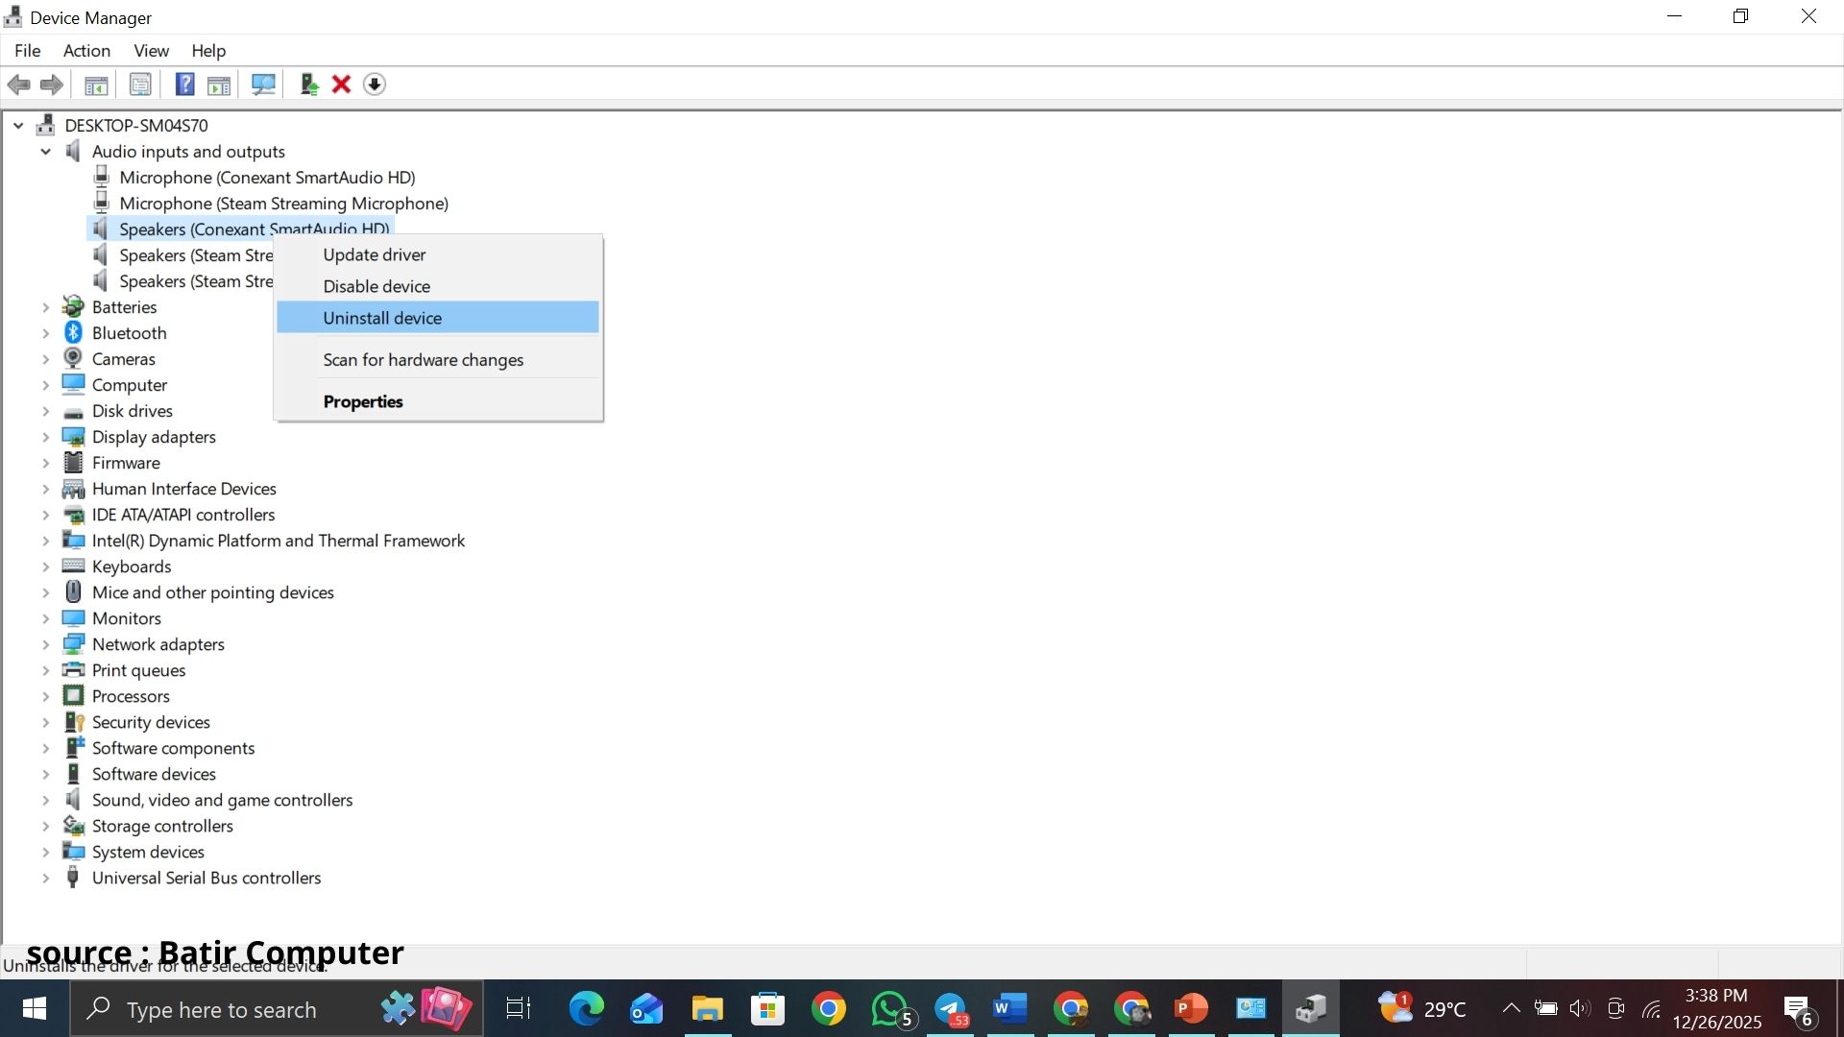
Task: Expand the Batteries category
Action: [45, 306]
